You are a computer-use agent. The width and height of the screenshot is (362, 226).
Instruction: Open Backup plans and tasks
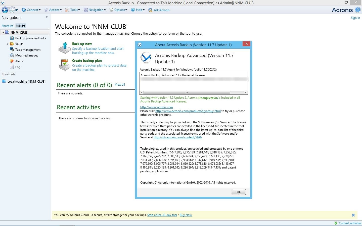(31, 38)
